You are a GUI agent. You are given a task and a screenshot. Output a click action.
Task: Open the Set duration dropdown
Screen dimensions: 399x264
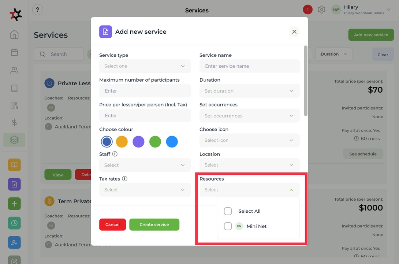point(249,91)
